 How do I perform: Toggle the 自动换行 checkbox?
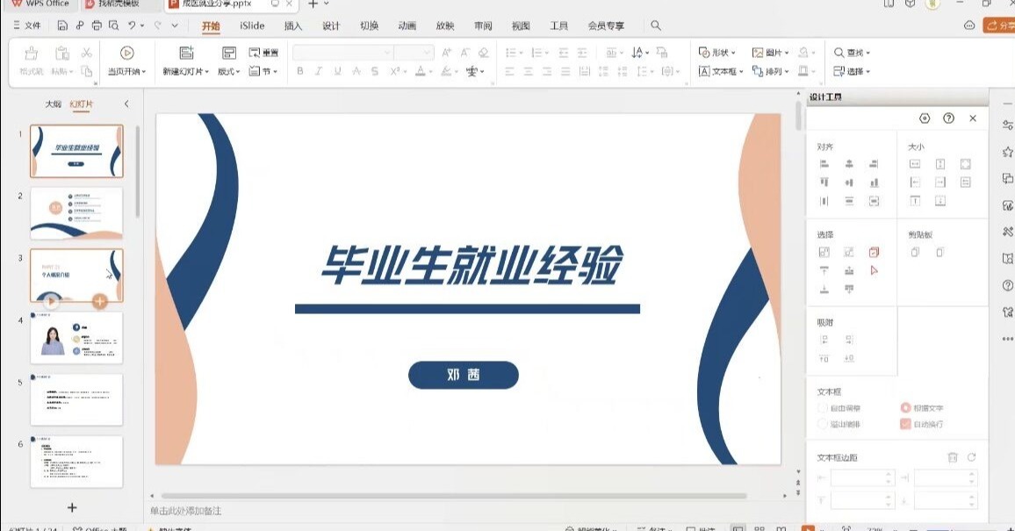point(906,424)
